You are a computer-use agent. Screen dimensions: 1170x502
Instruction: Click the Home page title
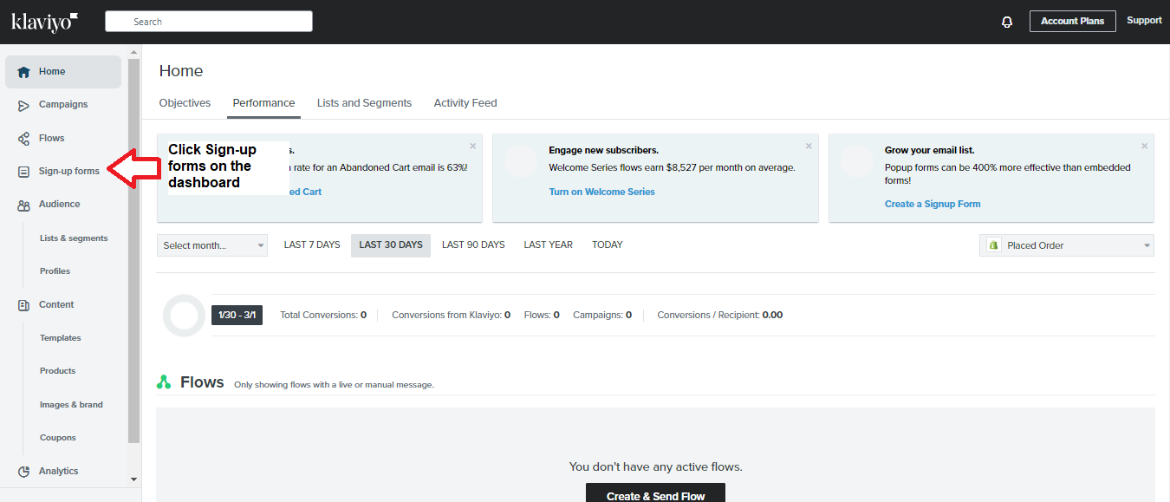tap(181, 71)
